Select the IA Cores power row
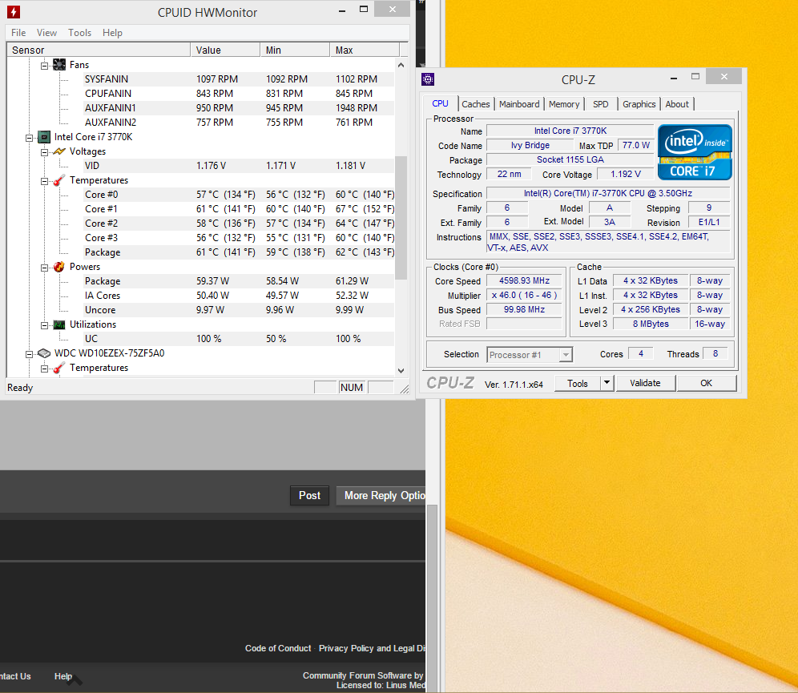Screen dimensions: 798x693 point(240,296)
